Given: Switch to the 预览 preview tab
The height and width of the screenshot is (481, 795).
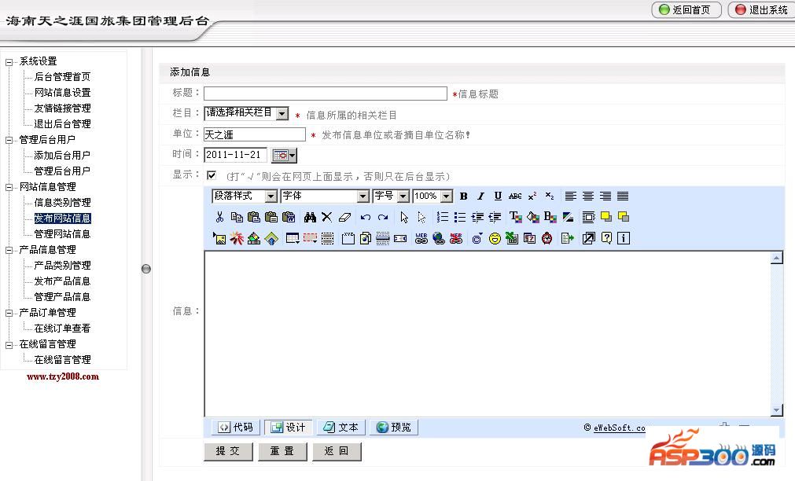Looking at the screenshot, I should (394, 428).
